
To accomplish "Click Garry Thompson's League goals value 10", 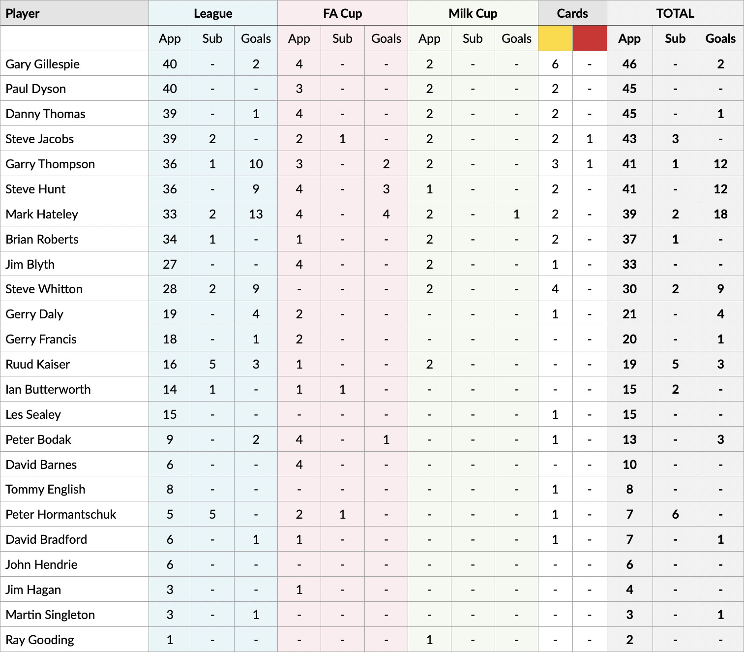I will click(x=256, y=164).
